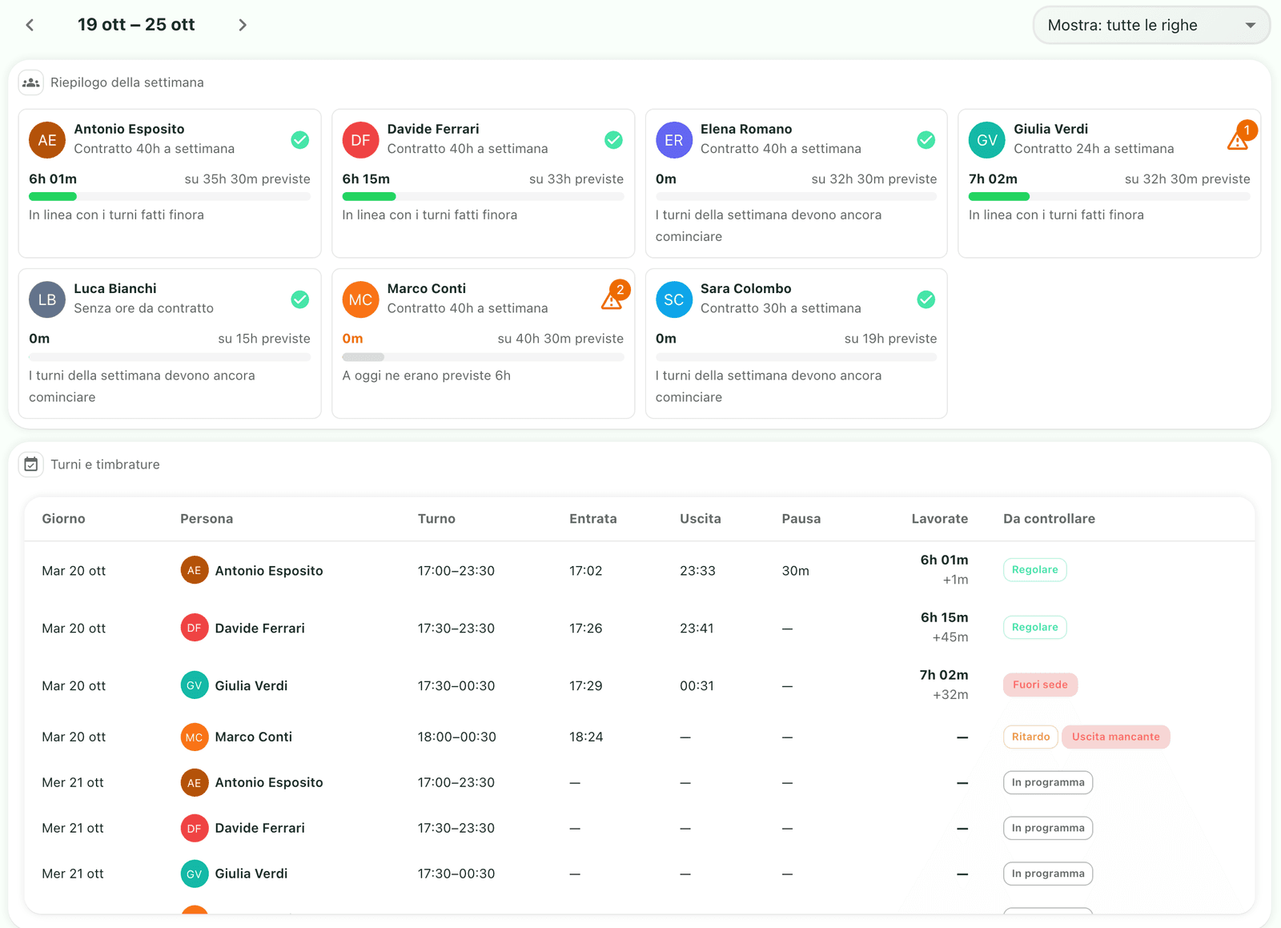Click 'A oggi ne erano previste 6h' note
The image size is (1281, 928).
pyautogui.click(x=426, y=376)
